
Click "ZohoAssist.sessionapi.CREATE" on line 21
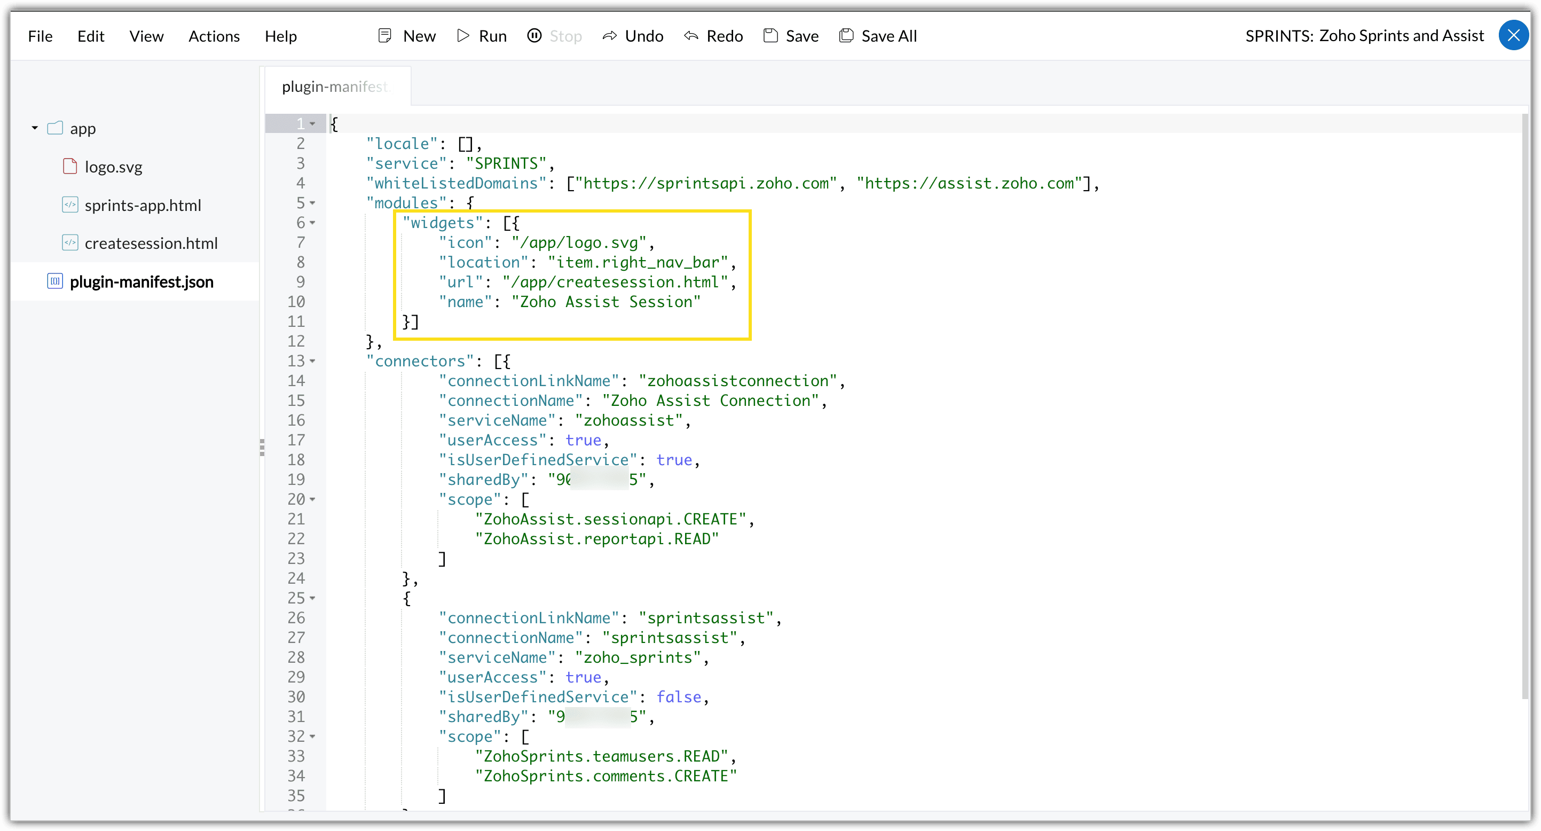pos(610,519)
